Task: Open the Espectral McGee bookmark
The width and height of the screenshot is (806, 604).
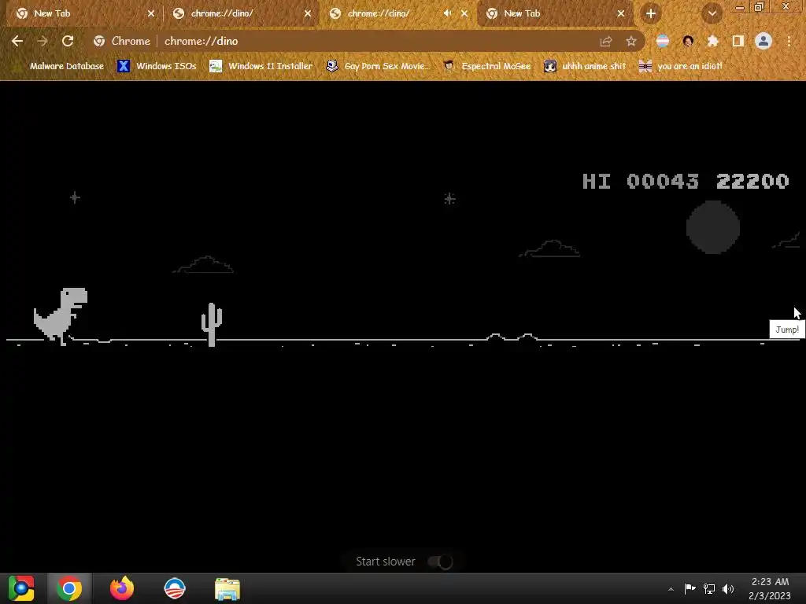Action: tap(487, 66)
